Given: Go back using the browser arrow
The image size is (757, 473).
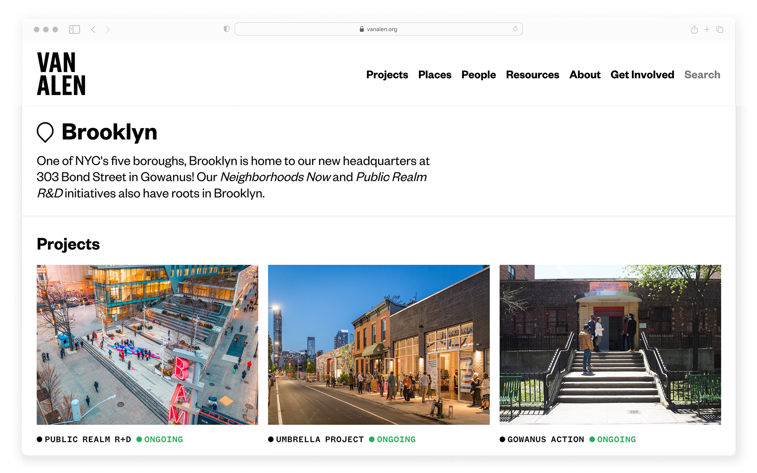Looking at the screenshot, I should click(x=93, y=29).
